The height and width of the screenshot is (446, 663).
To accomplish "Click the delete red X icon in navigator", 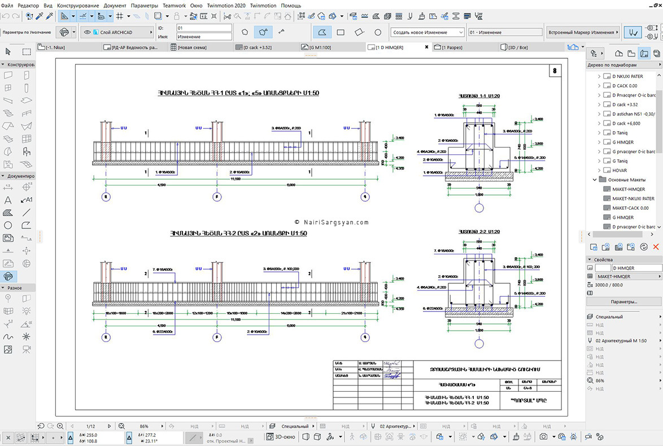I will point(656,246).
